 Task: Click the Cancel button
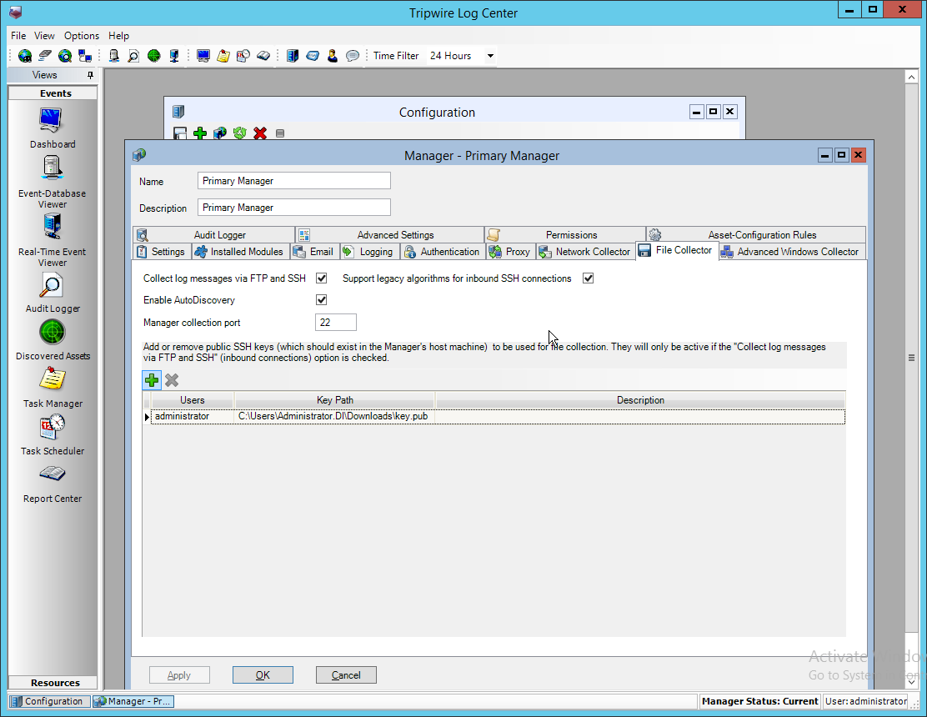(x=346, y=675)
